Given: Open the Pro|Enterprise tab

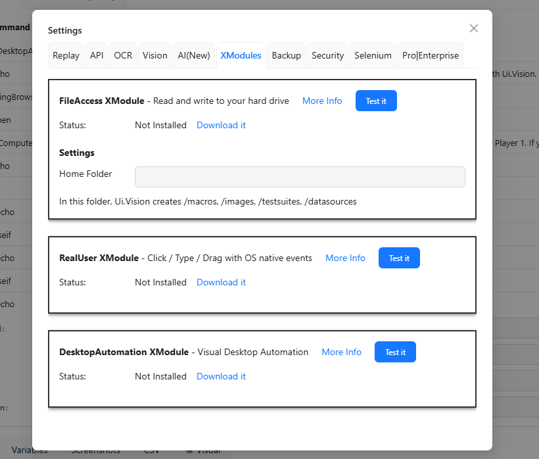Looking at the screenshot, I should [x=431, y=56].
